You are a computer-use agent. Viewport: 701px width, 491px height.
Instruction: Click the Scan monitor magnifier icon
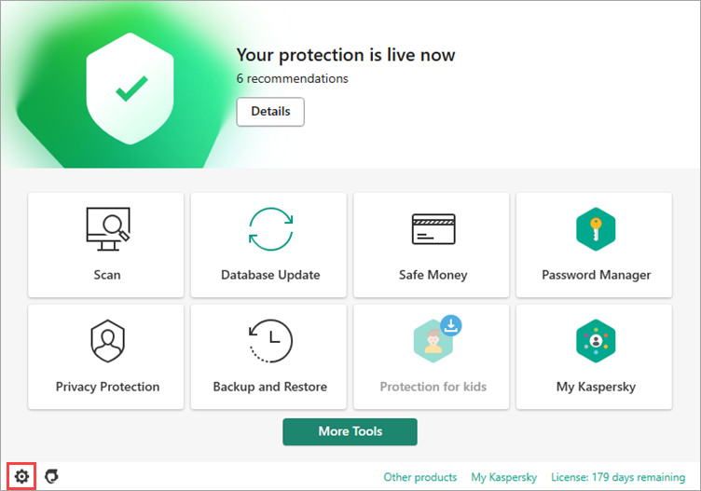tap(108, 229)
